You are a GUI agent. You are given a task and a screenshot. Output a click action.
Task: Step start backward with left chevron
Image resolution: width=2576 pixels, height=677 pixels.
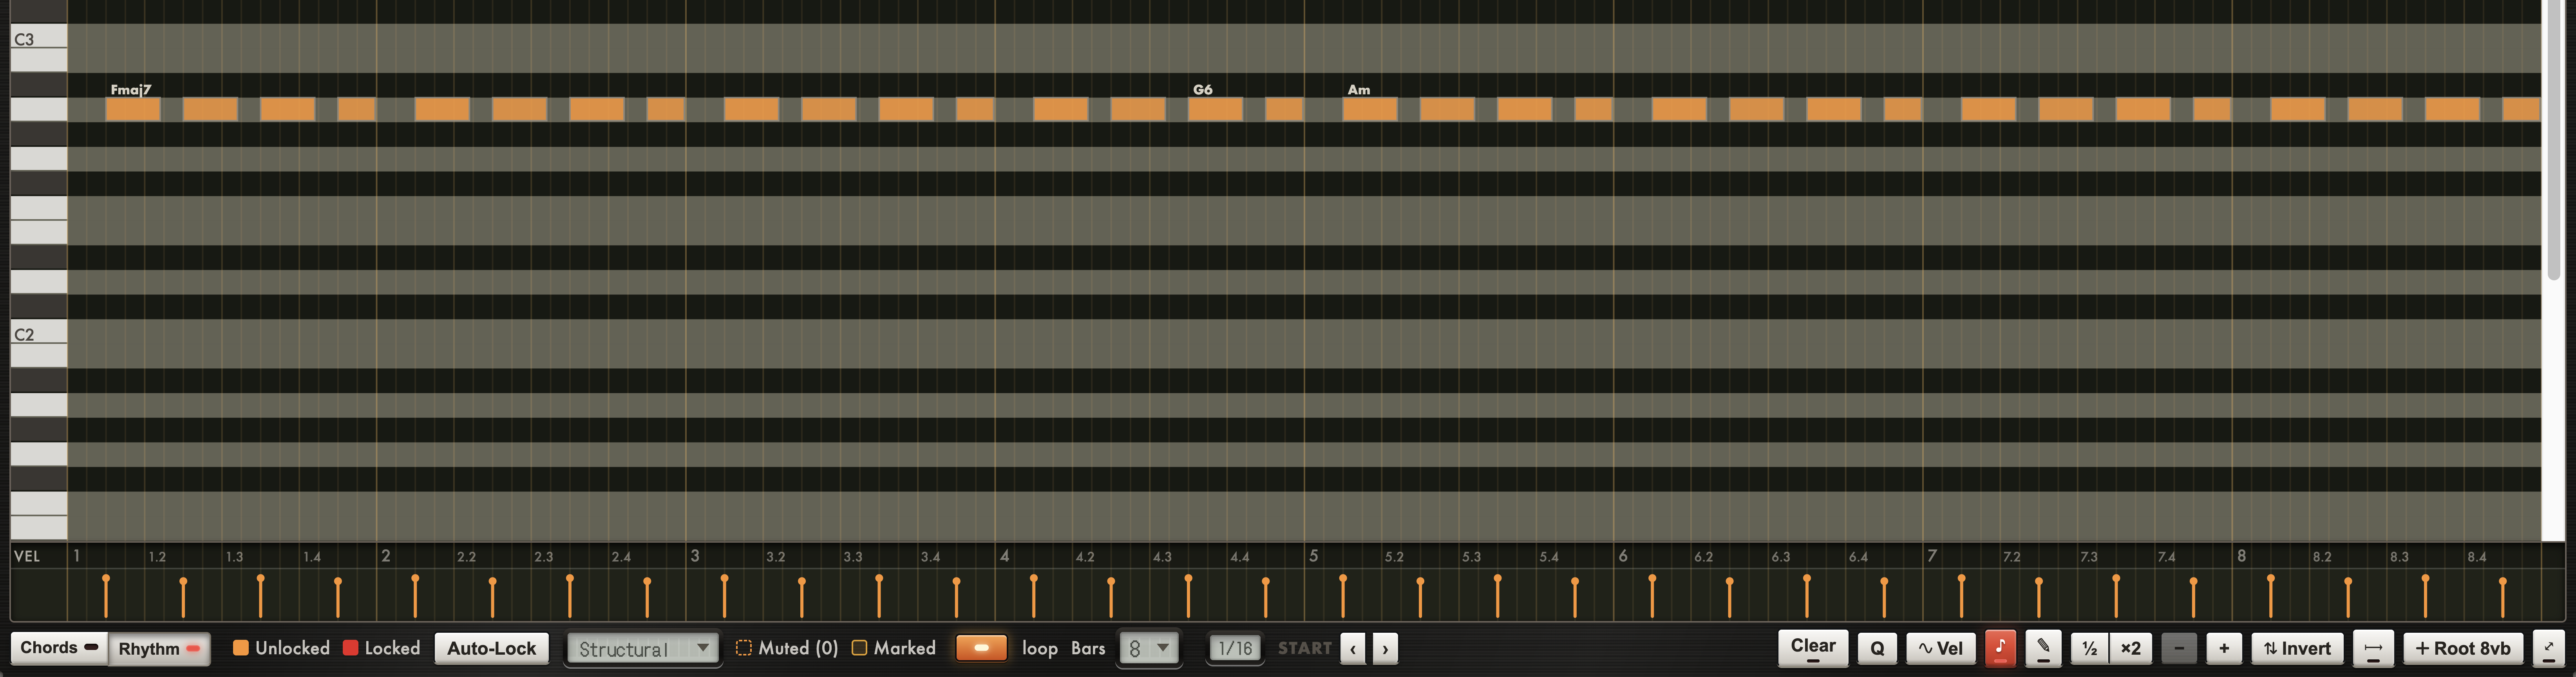click(1353, 648)
